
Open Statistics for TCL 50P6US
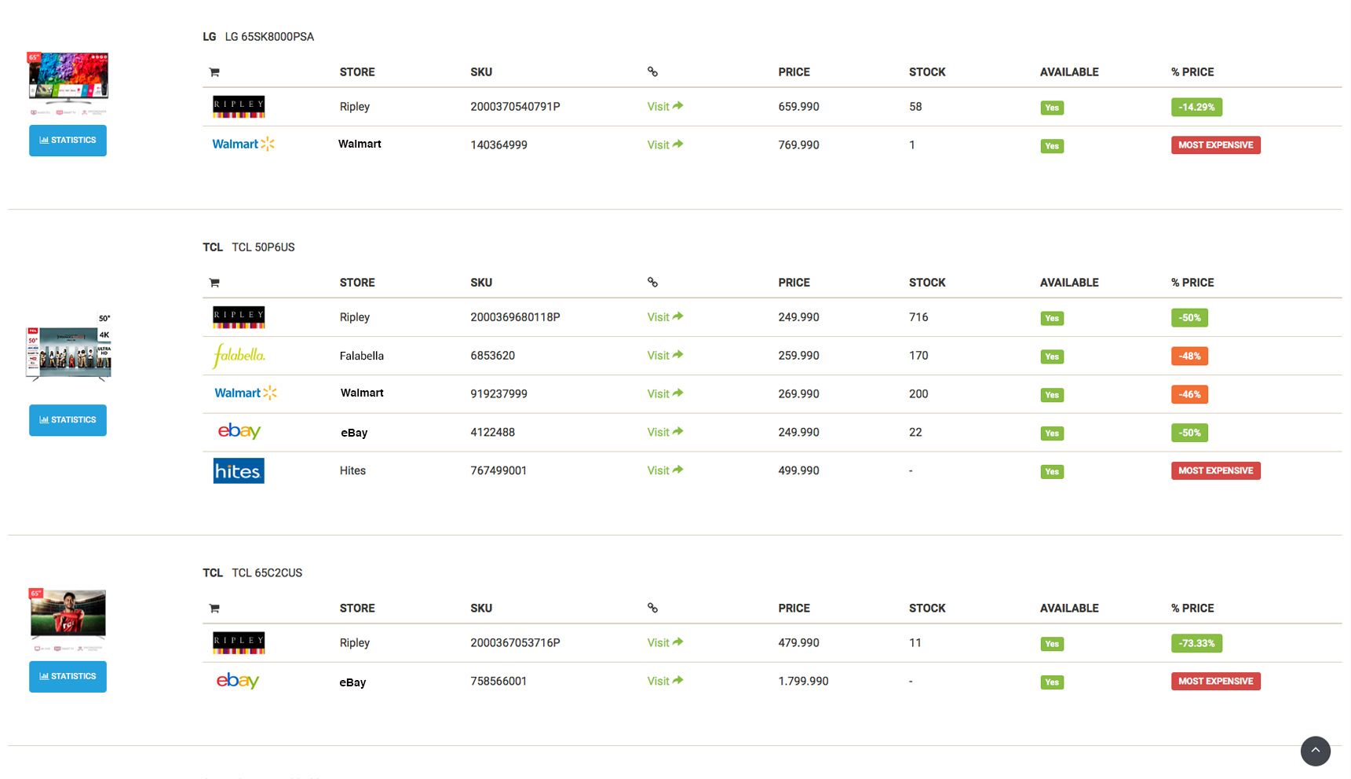point(68,420)
